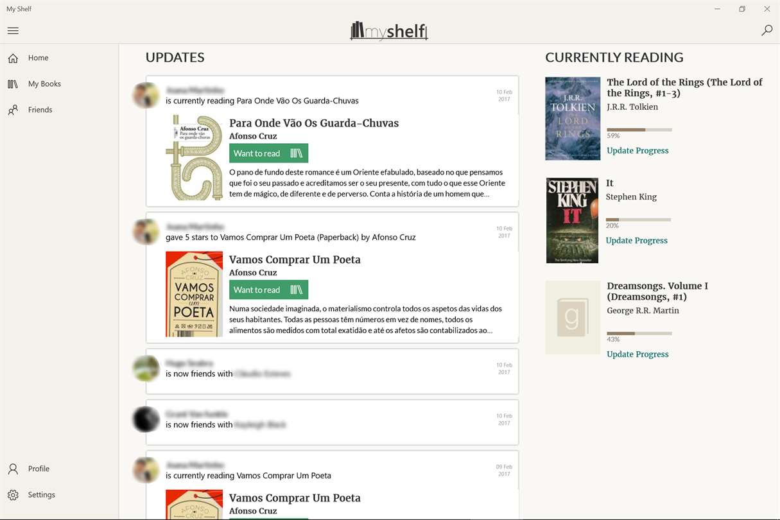The height and width of the screenshot is (520, 780).
Task: Click the Para Onde Vão Os Guarda-Chuvas cover image
Action: click(x=194, y=158)
